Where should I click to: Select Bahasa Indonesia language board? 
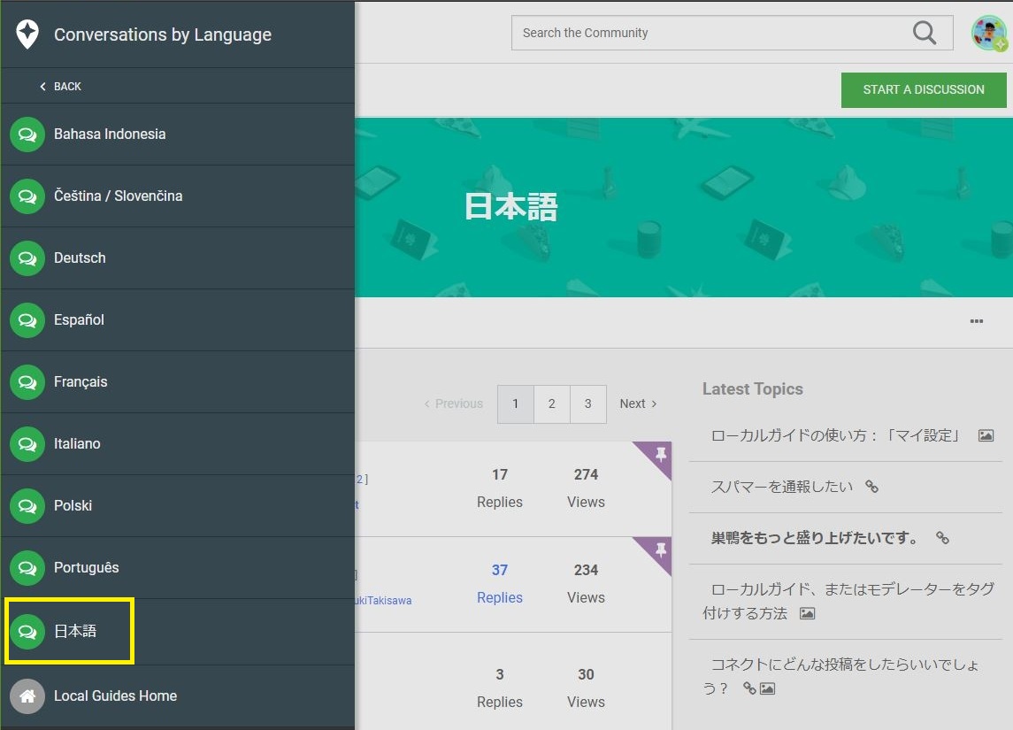point(178,134)
